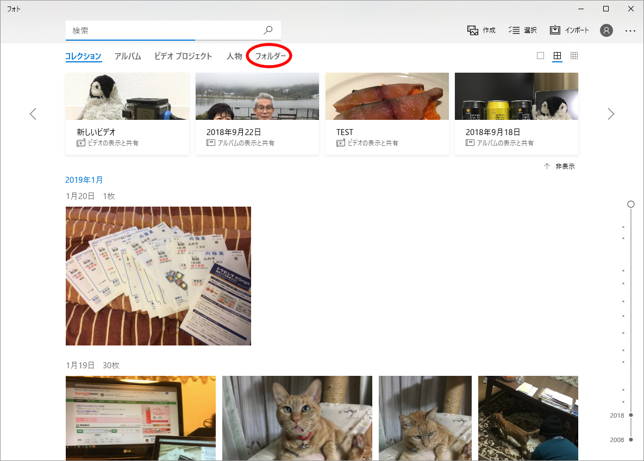Switch to small thumbnails grid view

(x=574, y=56)
